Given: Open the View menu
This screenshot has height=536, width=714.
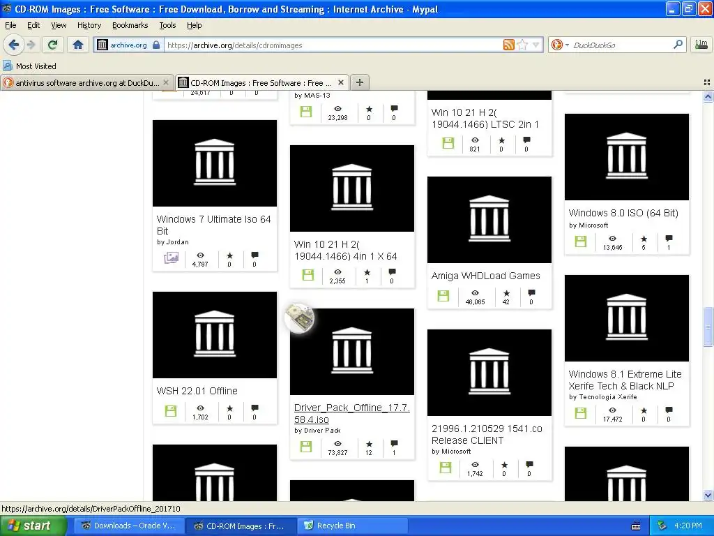Looking at the screenshot, I should click(x=59, y=25).
